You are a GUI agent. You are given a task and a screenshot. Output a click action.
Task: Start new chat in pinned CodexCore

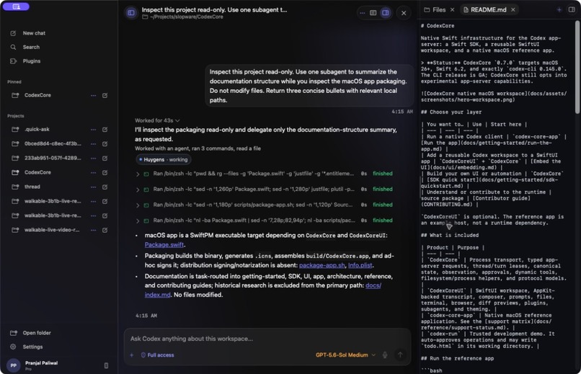point(105,96)
